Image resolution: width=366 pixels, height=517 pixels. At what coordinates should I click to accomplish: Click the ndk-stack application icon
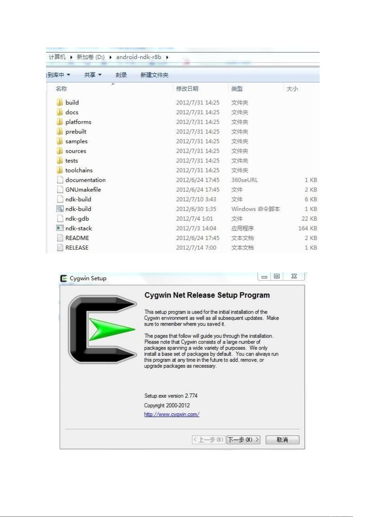60,228
